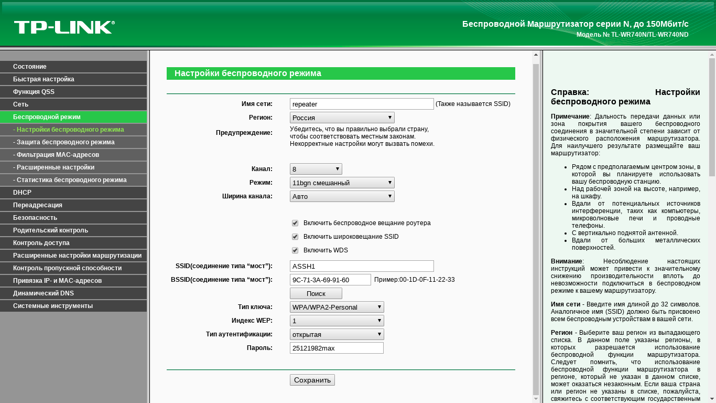Open the Тип ключа dropdown
This screenshot has height=403, width=716.
tap(337, 307)
